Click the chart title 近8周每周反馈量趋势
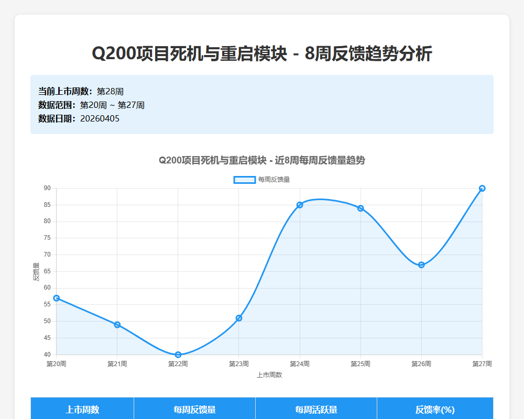Screen dimensions: 524x419 [262, 160]
